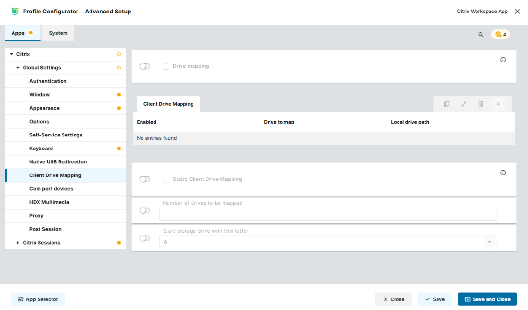This screenshot has width=528, height=310.
Task: Open Native USB Redirection settings
Action: tap(65, 161)
